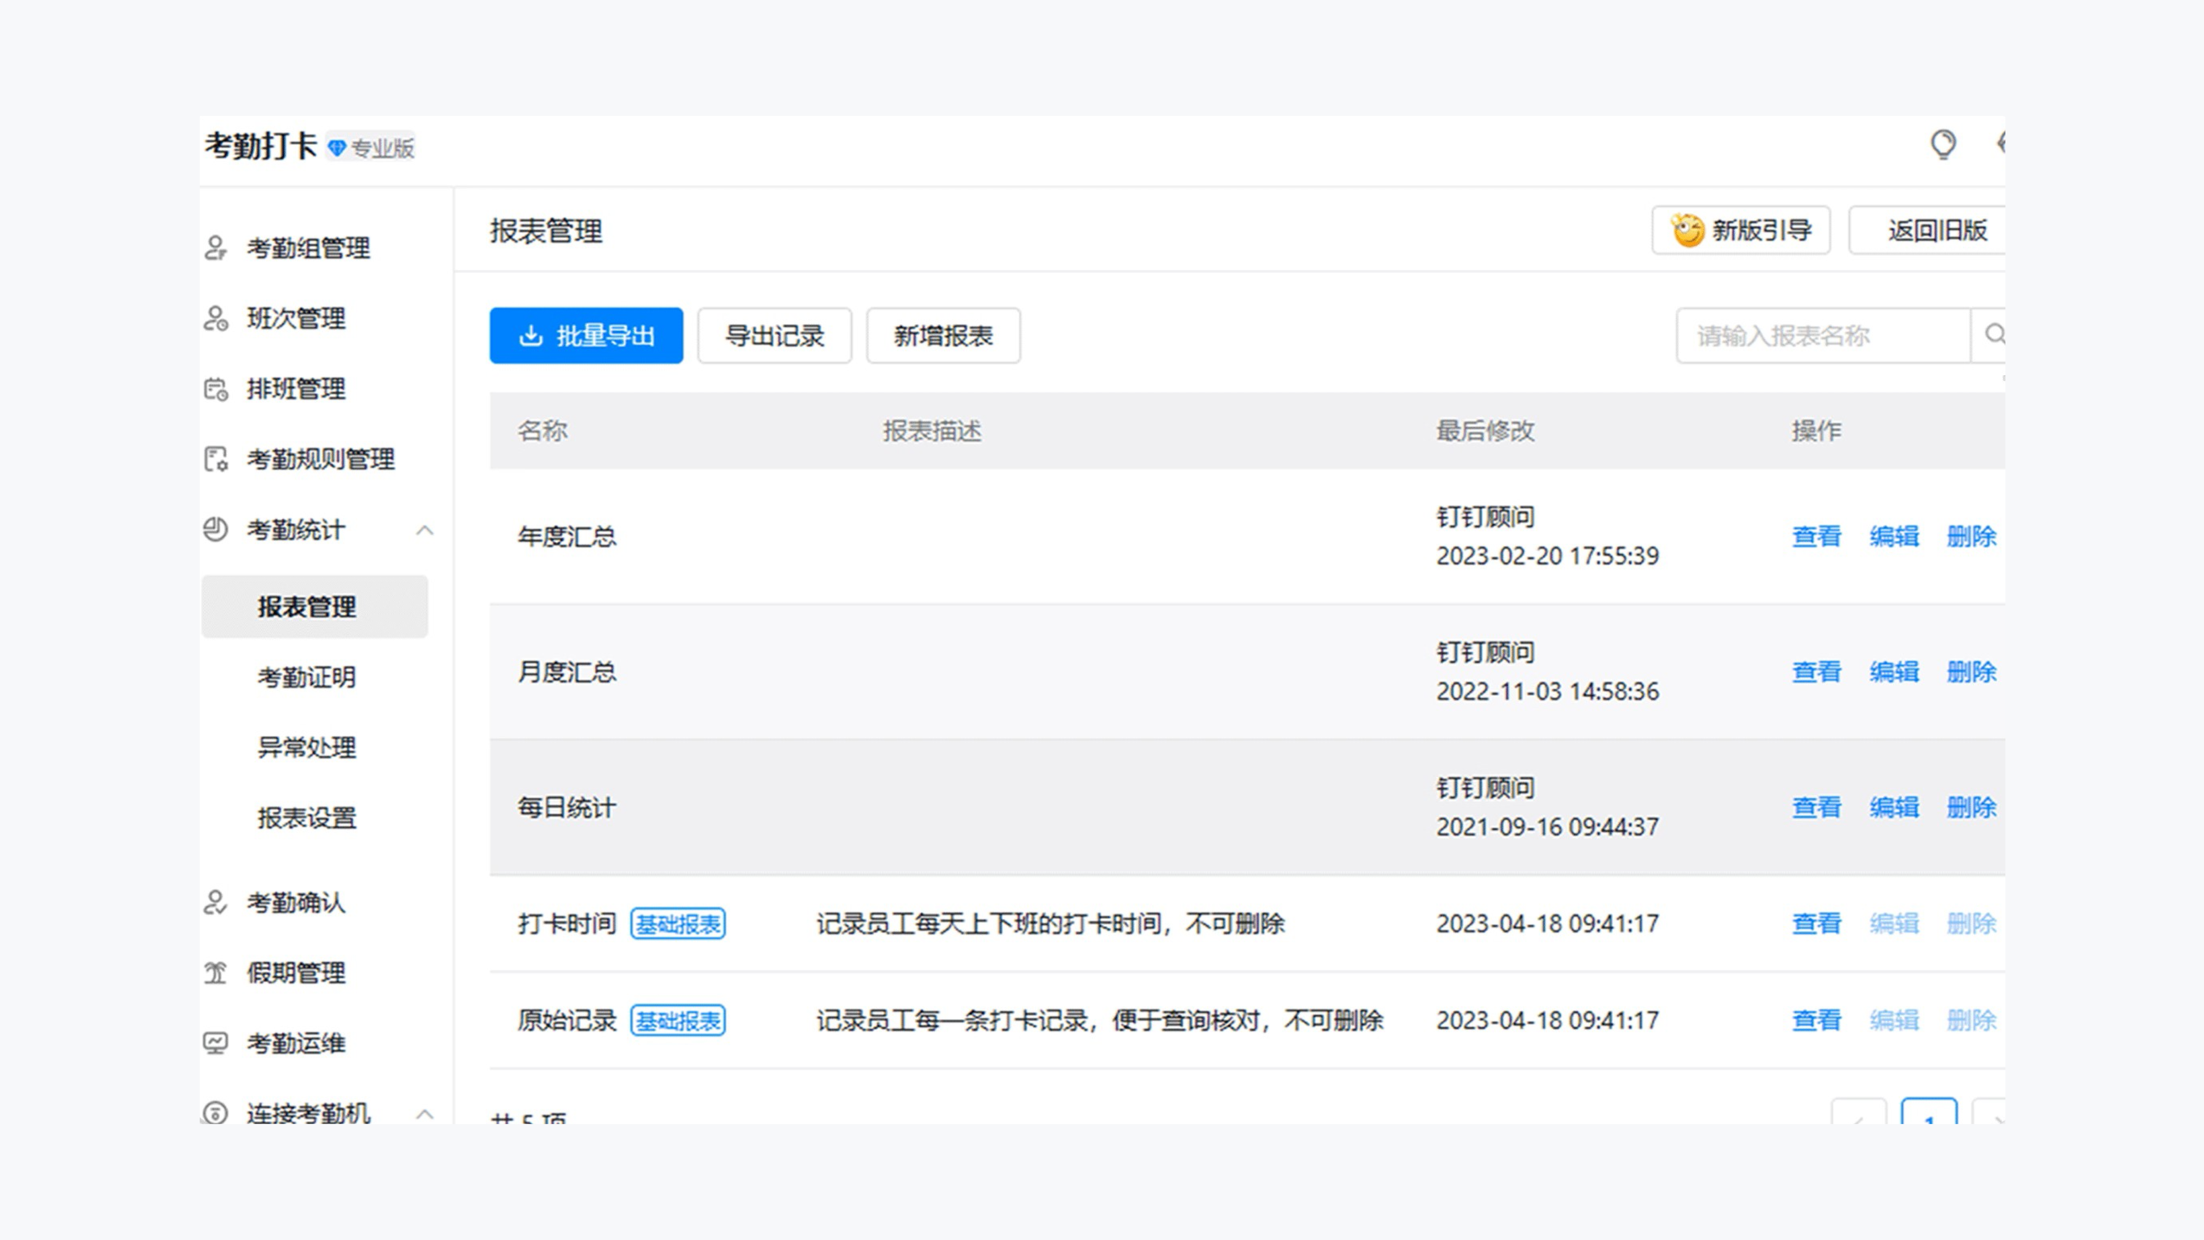This screenshot has height=1240, width=2204.
Task: Click the 专业版 diamond badge
Action: click(x=371, y=148)
